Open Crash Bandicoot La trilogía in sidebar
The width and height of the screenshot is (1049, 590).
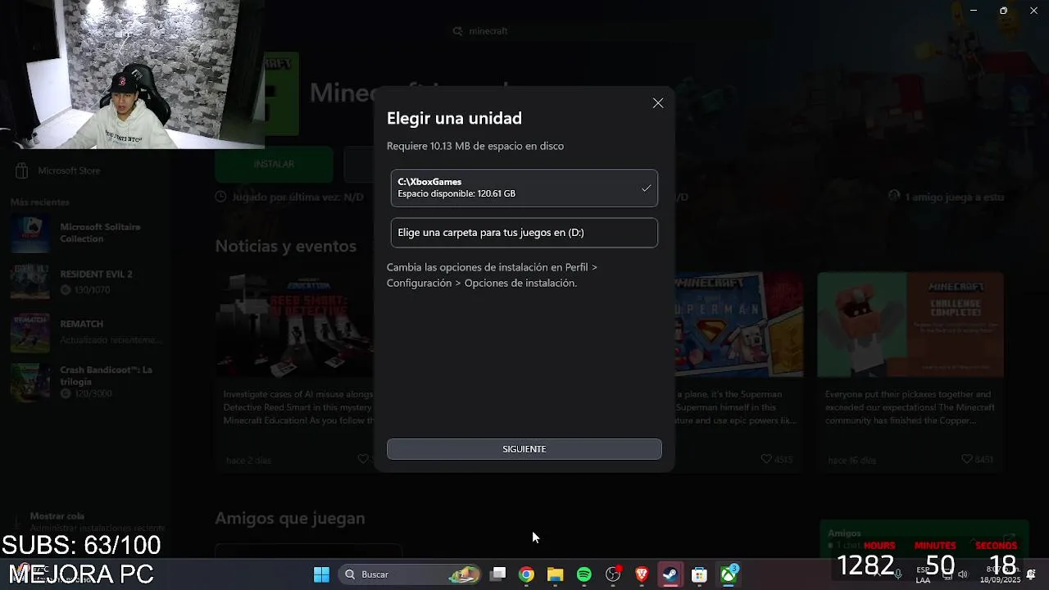86,382
